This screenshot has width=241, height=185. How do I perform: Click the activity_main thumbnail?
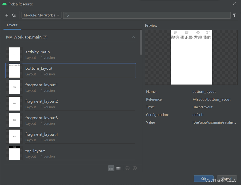[14, 54]
